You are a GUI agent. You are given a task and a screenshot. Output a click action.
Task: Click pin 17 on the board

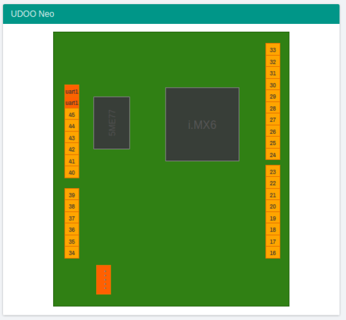pos(272,241)
